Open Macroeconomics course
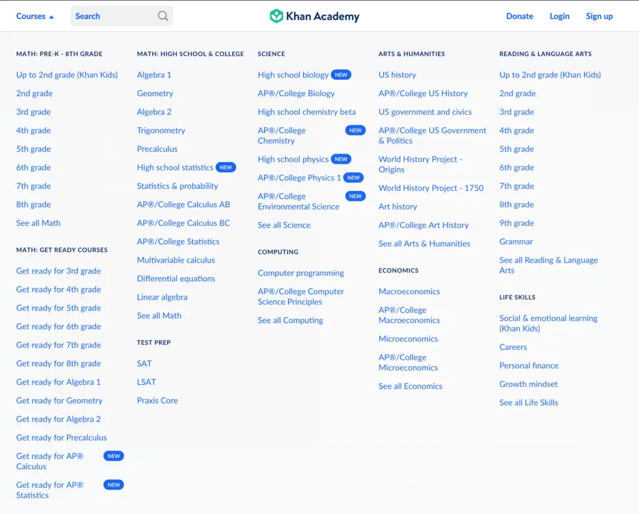The image size is (639, 514). pyautogui.click(x=409, y=291)
